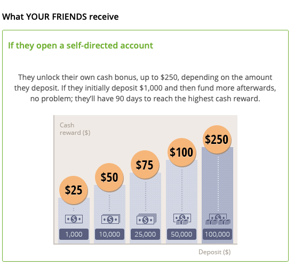Click the 'Deposit ($)' axis label
This screenshot has height=267, width=294.
[x=214, y=252]
